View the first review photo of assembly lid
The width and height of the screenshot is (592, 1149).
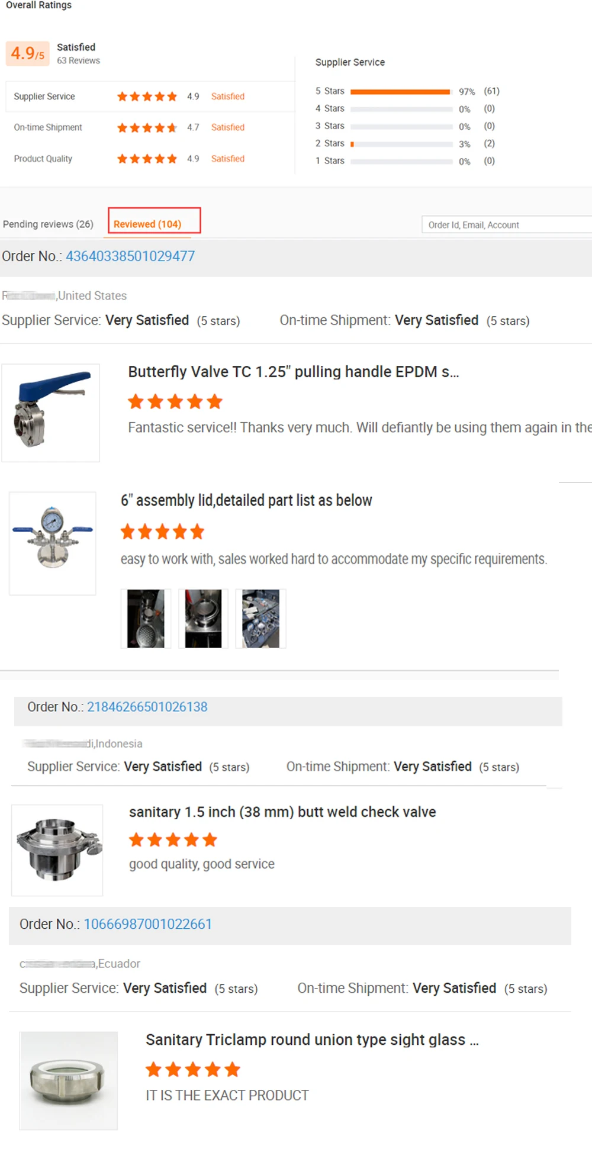coord(146,619)
